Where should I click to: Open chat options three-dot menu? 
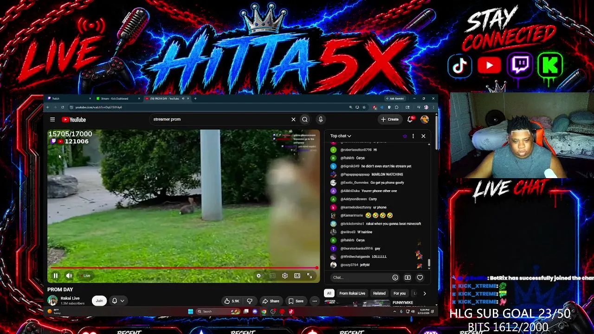pos(413,136)
